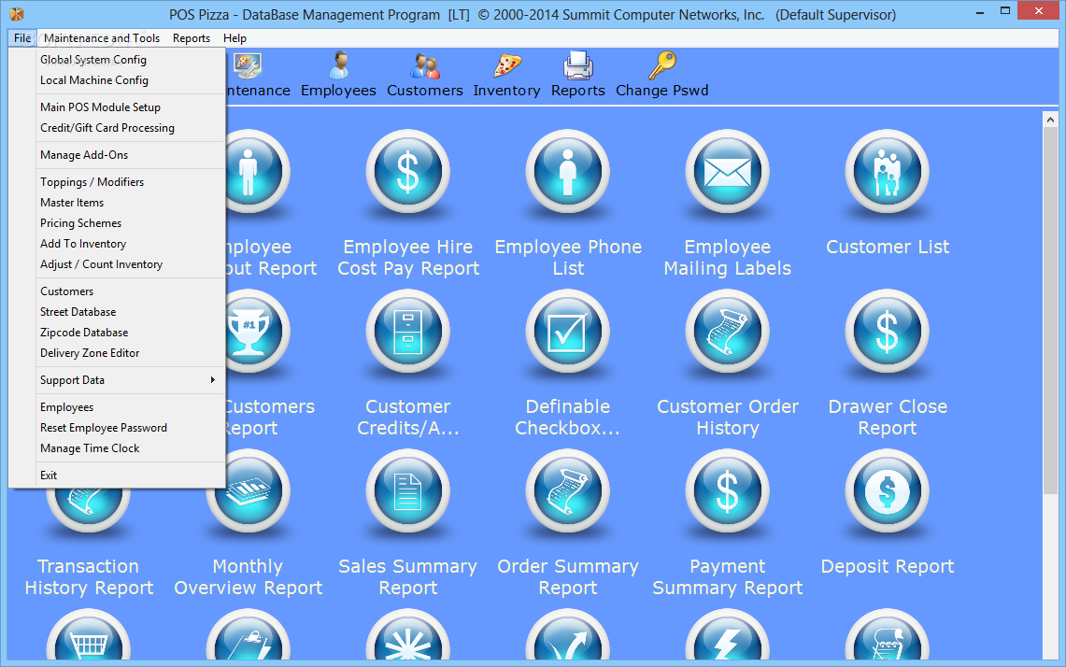Select Toppings / Modifiers
This screenshot has width=1066, height=667.
tap(129, 182)
